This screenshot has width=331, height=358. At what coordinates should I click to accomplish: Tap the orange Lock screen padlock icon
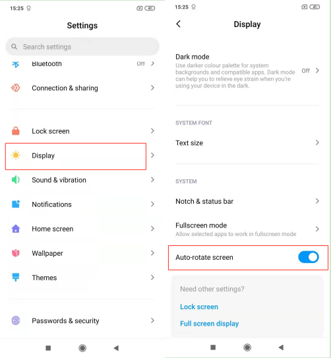click(x=16, y=131)
